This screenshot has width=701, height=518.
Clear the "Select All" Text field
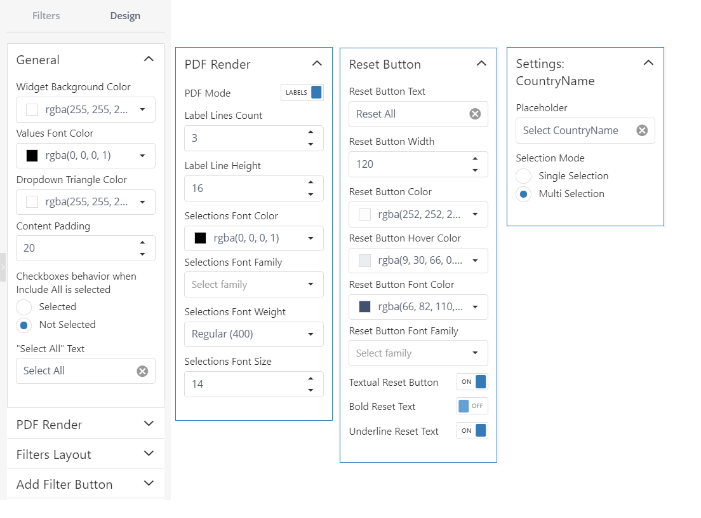142,371
